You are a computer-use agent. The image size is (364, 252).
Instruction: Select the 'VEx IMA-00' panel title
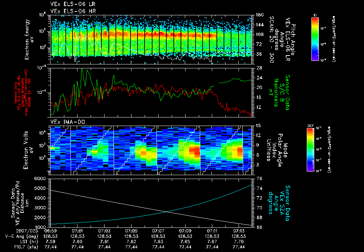coord(68,122)
